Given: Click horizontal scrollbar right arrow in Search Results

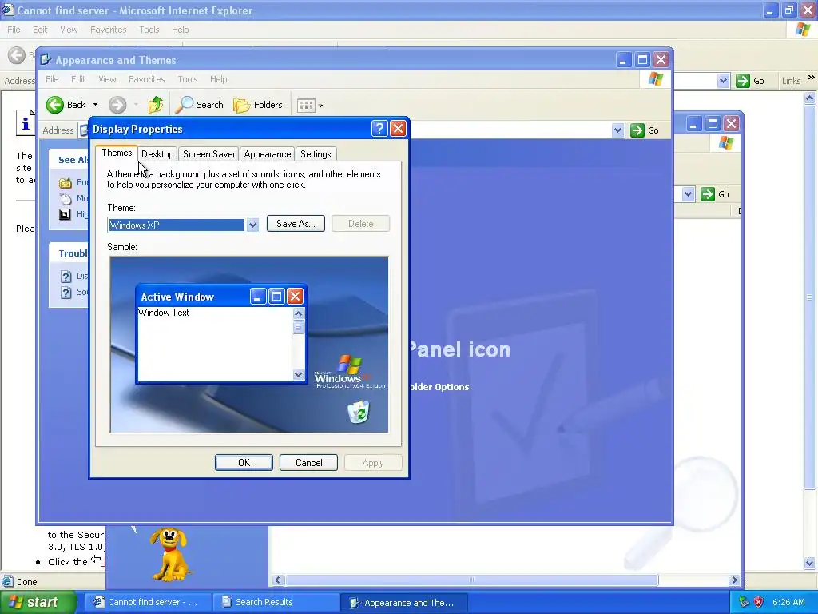Looking at the screenshot, I should [735, 580].
